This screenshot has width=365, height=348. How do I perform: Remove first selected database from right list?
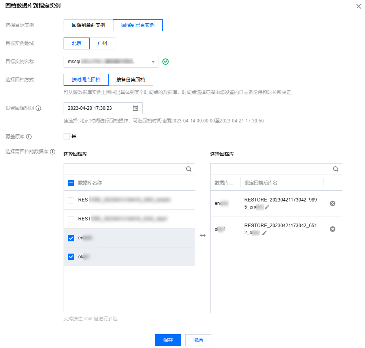333,203
